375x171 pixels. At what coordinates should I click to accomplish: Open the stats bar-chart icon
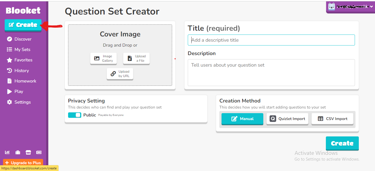click(x=7, y=152)
